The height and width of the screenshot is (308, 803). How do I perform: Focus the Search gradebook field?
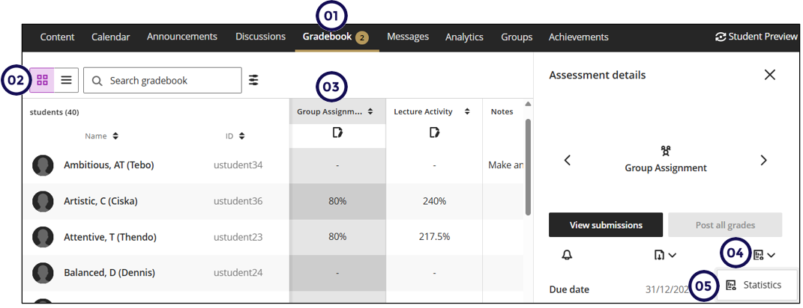click(163, 81)
